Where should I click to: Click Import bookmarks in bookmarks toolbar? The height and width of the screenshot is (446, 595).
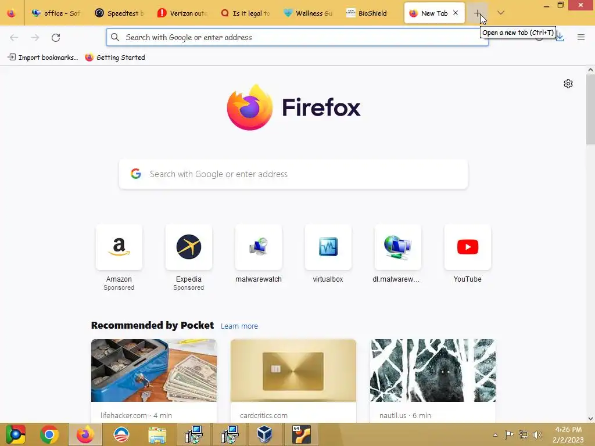point(42,57)
